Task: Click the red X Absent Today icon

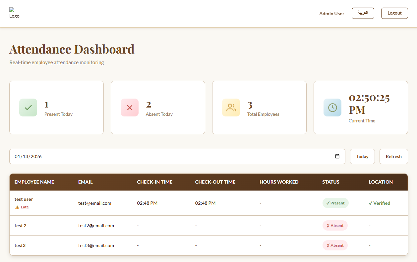Action: [x=130, y=108]
